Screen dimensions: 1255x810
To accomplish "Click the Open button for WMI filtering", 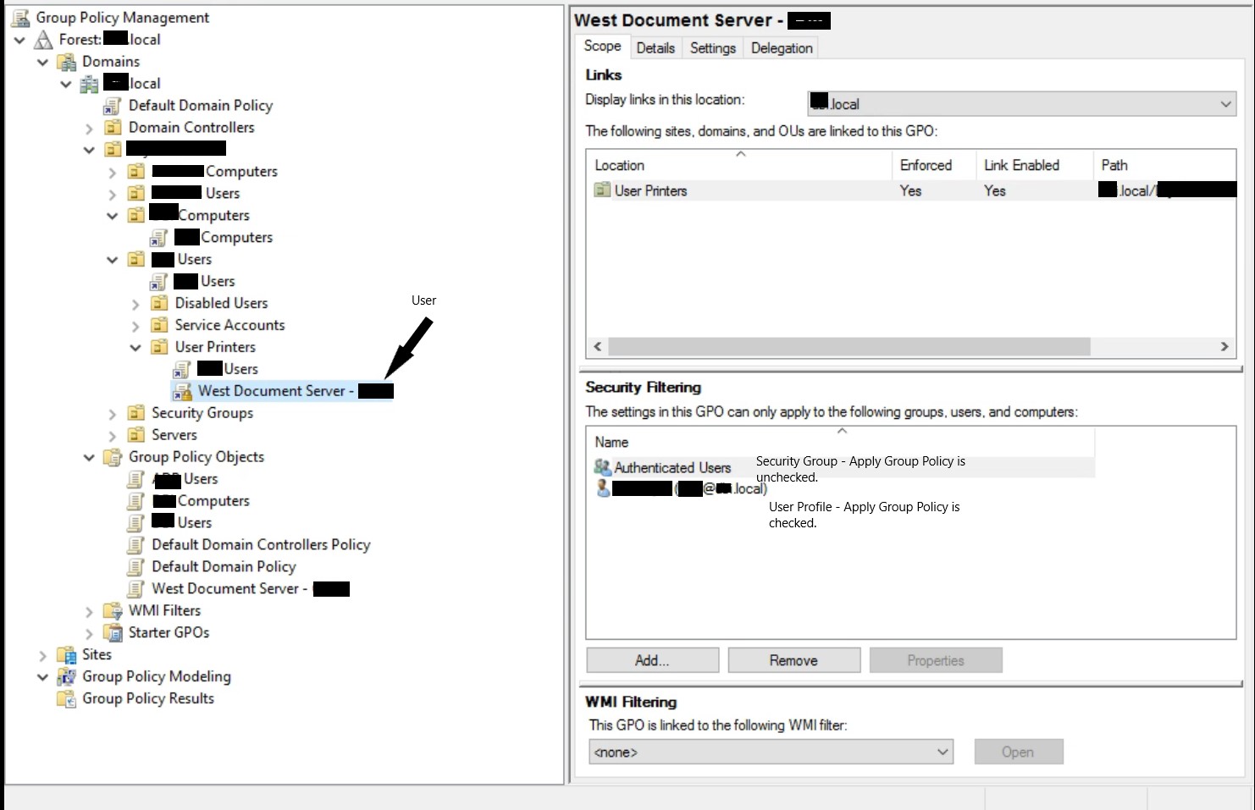I will pos(1019,752).
